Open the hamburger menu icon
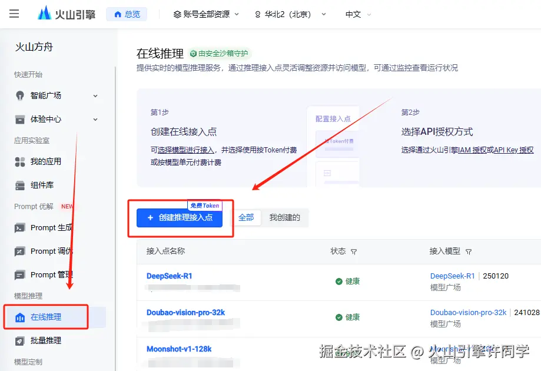This screenshot has height=371, width=541. pyautogui.click(x=14, y=14)
